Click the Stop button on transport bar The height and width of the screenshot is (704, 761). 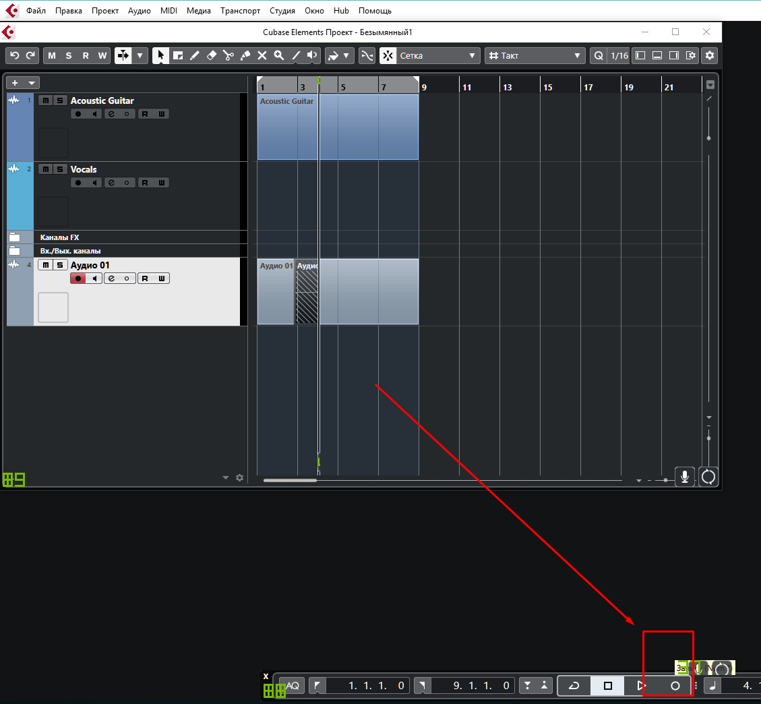tap(608, 686)
